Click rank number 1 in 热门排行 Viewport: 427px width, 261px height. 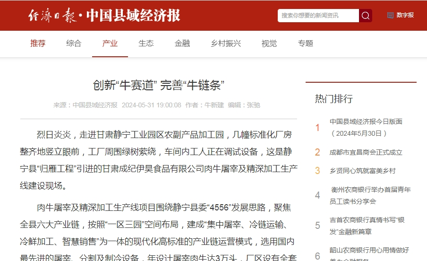(x=317, y=128)
